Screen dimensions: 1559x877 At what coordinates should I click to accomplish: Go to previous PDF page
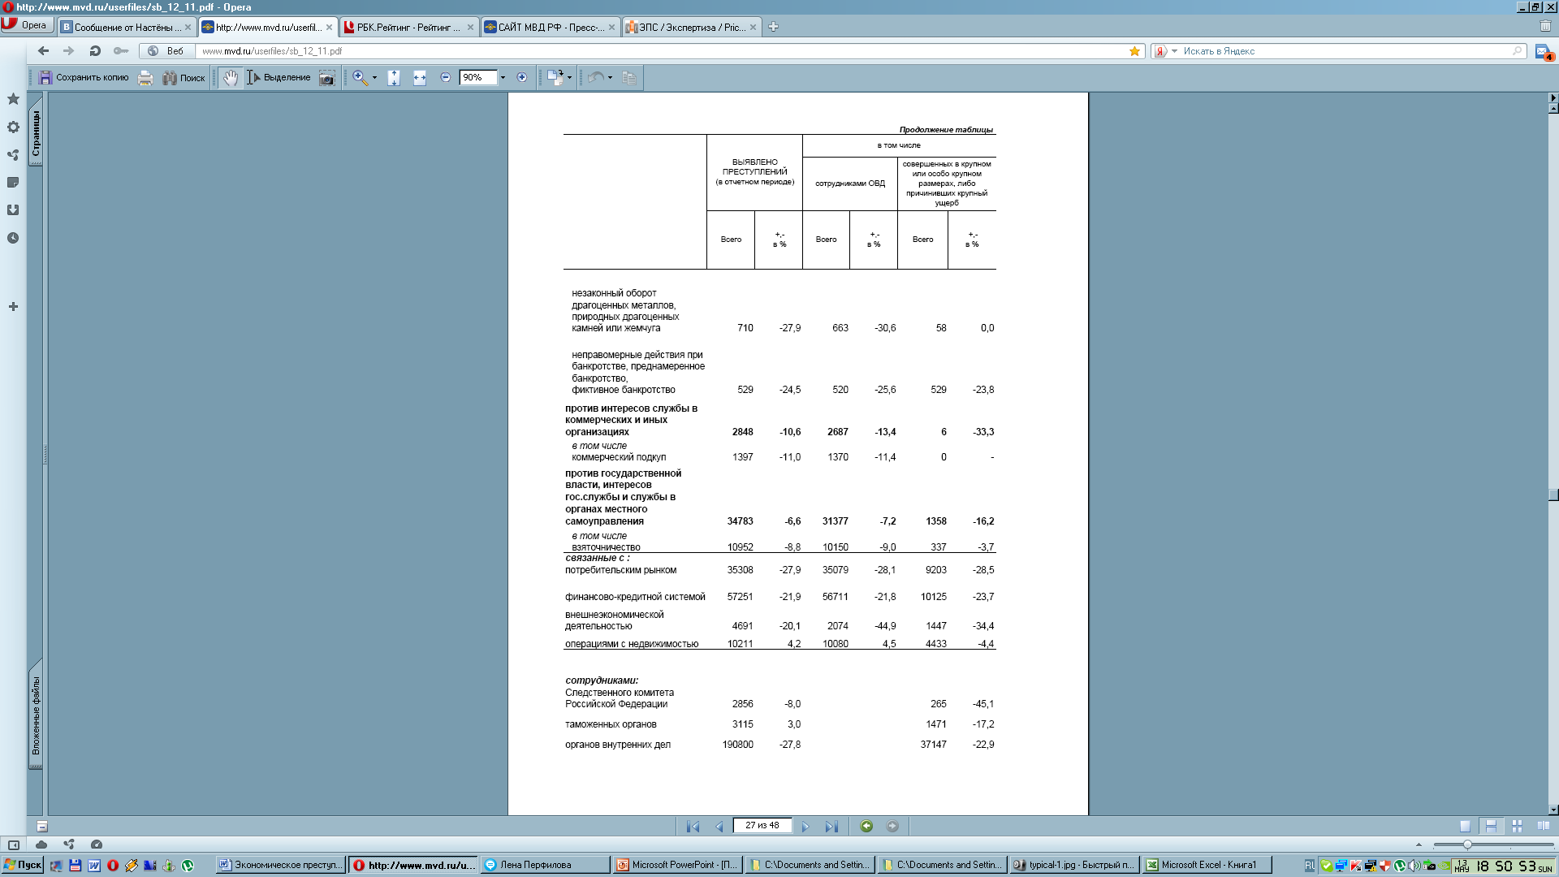(x=719, y=826)
